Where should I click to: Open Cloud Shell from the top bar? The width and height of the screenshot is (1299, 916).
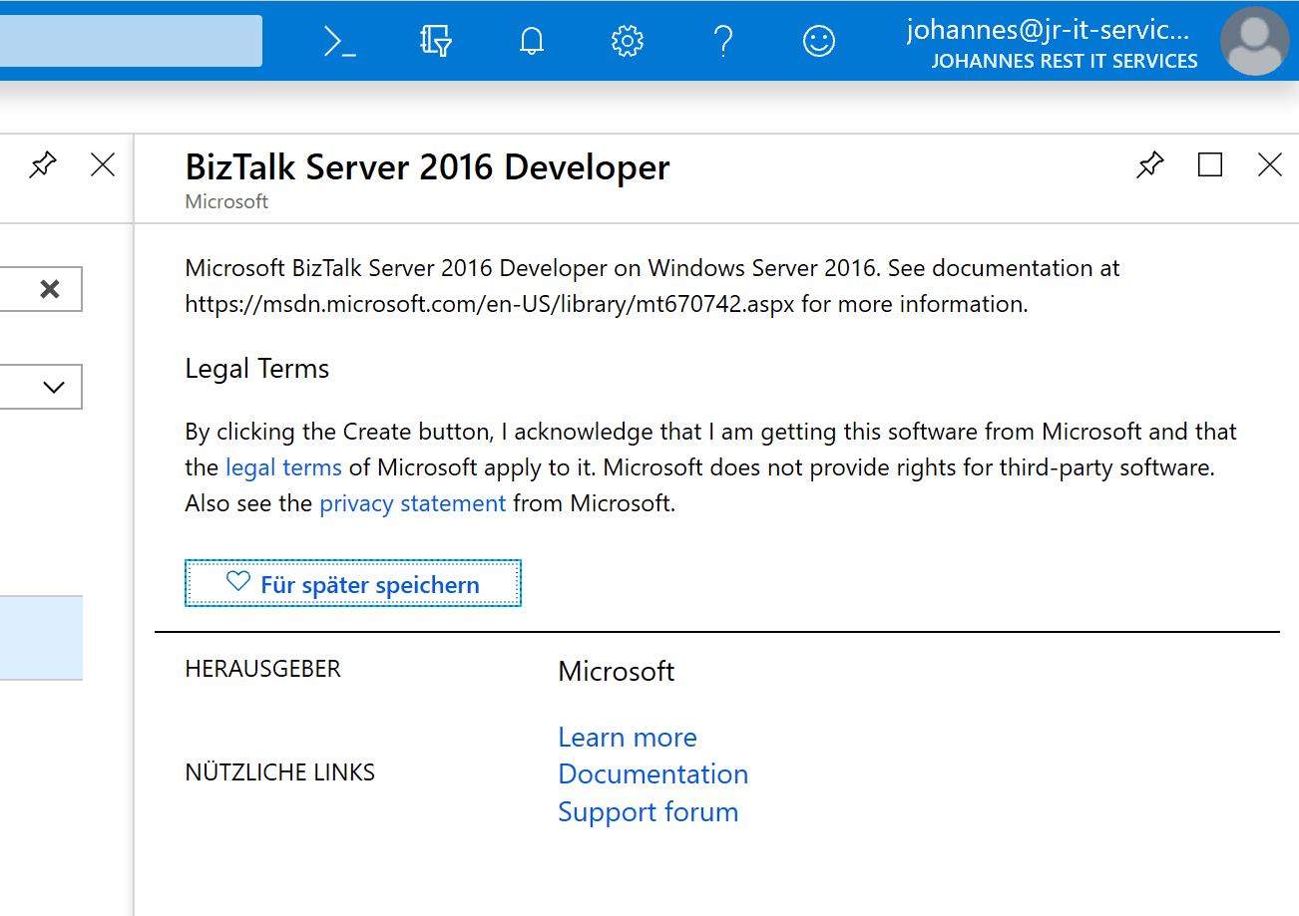click(339, 41)
